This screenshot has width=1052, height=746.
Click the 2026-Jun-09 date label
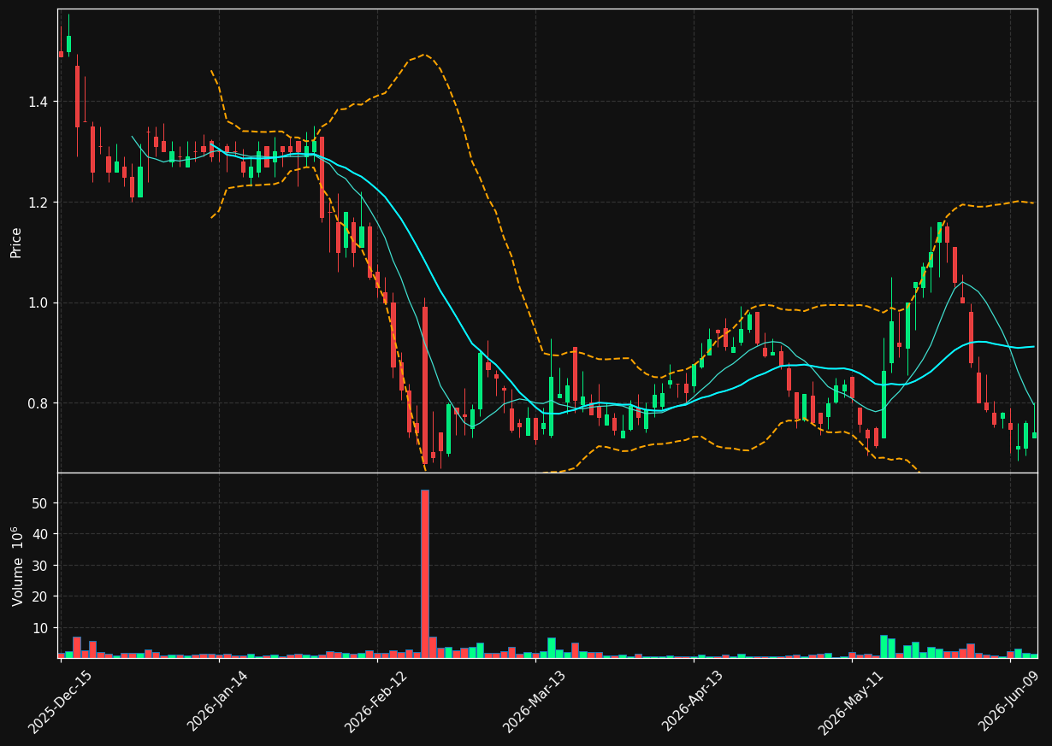coord(1010,702)
